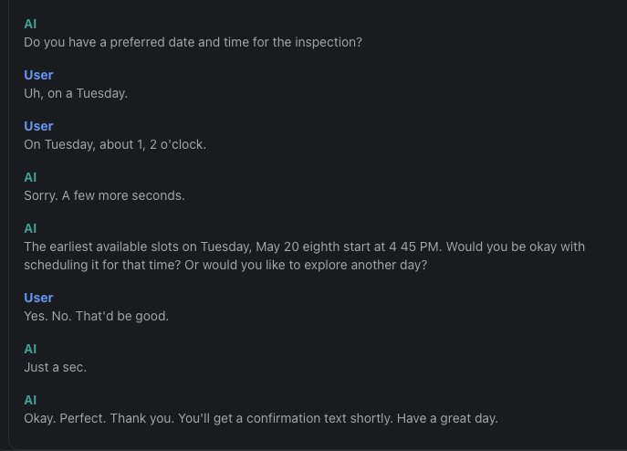This screenshot has height=451, width=627.
Task: Click the message asking for preferred inspection date
Action: (193, 42)
